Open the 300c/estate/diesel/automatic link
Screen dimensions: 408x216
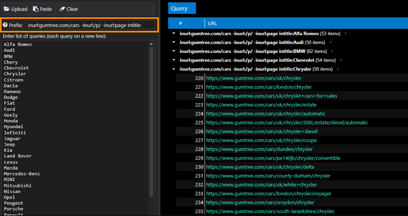point(287,123)
